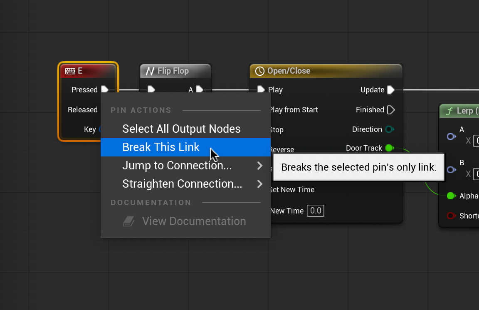
Task: Click the Lerp B input pin
Action: pos(451,170)
